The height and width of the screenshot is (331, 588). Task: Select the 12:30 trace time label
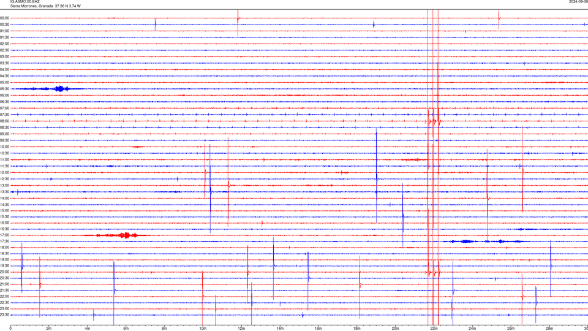point(5,179)
